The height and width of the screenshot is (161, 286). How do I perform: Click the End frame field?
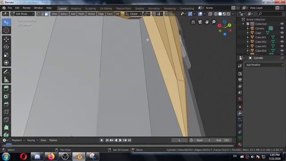click(223, 140)
